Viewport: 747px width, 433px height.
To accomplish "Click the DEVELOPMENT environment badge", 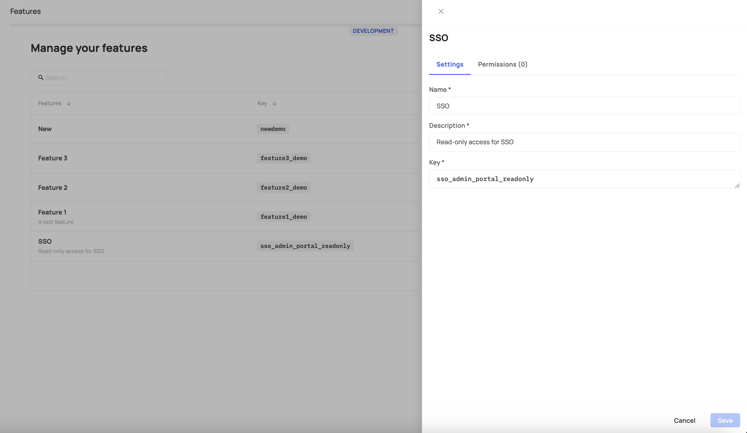I will (x=373, y=31).
